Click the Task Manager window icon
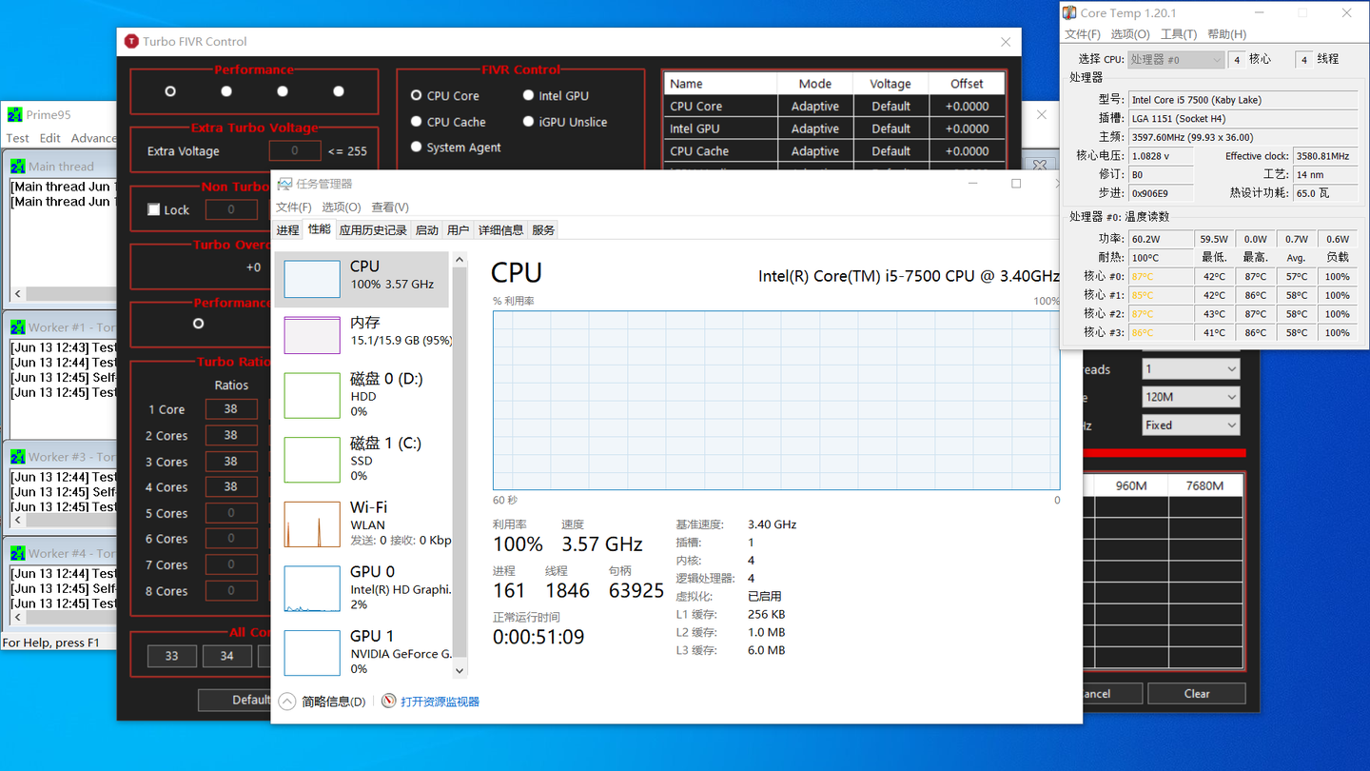 pos(286,184)
